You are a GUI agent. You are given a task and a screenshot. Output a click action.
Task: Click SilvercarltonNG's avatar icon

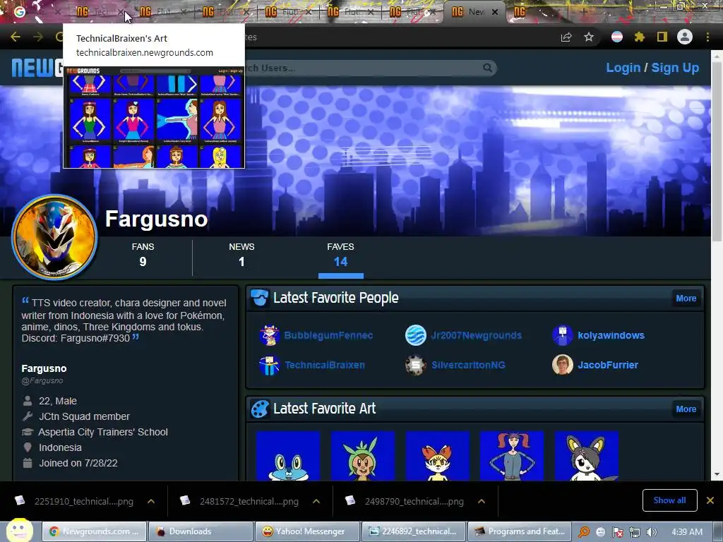(x=415, y=365)
